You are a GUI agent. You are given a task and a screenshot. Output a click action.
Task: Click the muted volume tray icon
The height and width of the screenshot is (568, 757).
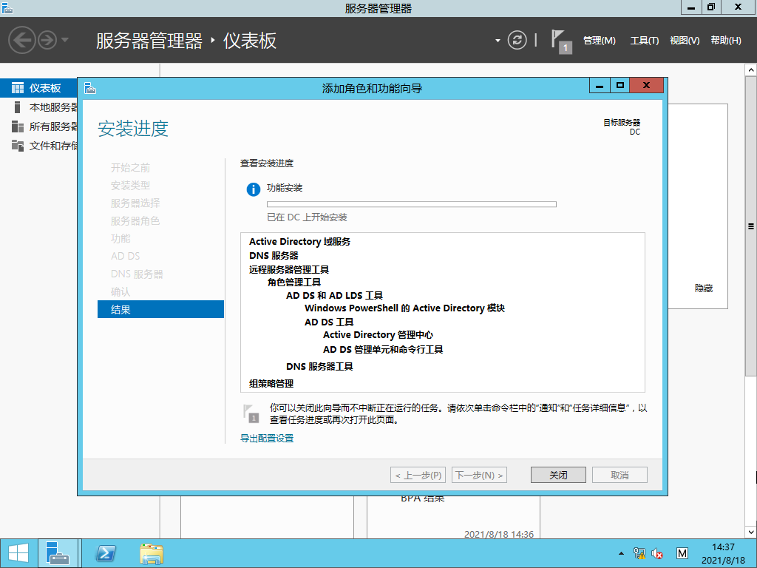click(656, 553)
